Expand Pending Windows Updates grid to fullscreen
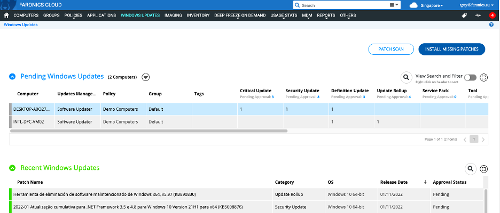 click(484, 77)
